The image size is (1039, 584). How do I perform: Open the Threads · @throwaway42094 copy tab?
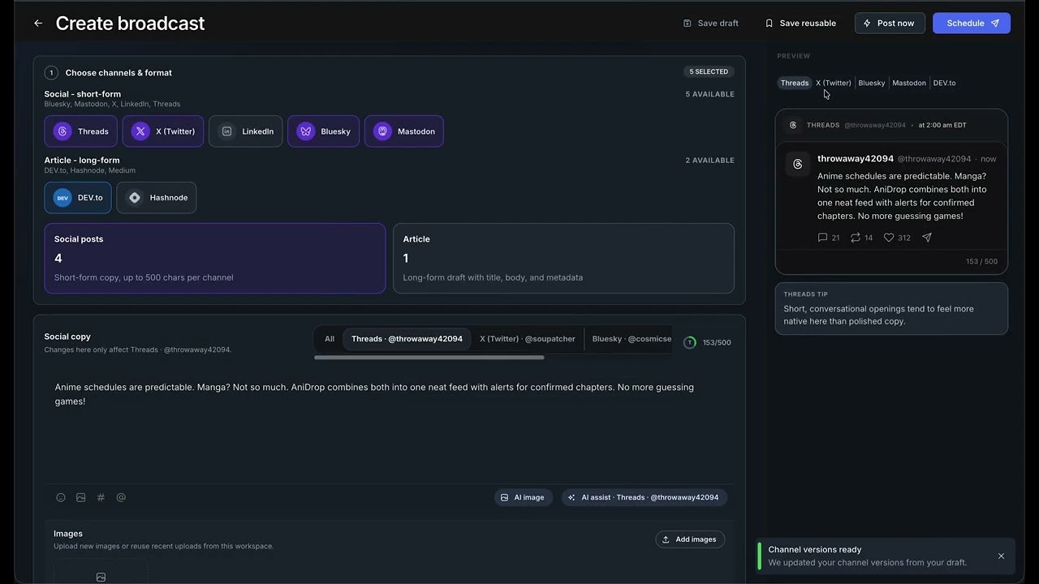pyautogui.click(x=407, y=339)
